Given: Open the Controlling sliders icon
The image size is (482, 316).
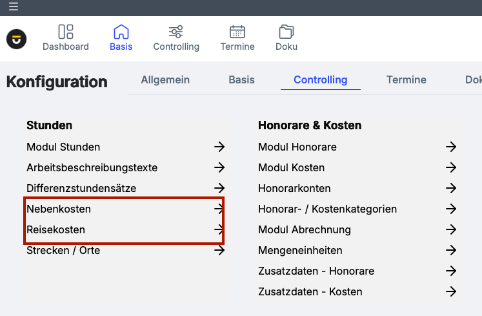Looking at the screenshot, I should (176, 32).
